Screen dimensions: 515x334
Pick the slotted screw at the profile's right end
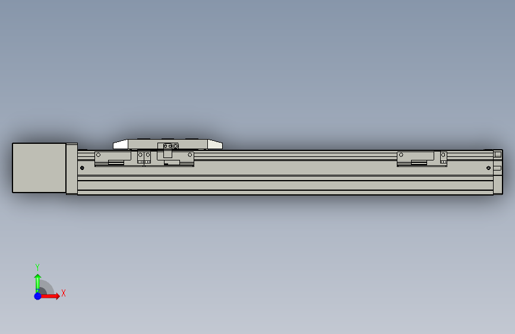(x=488, y=168)
